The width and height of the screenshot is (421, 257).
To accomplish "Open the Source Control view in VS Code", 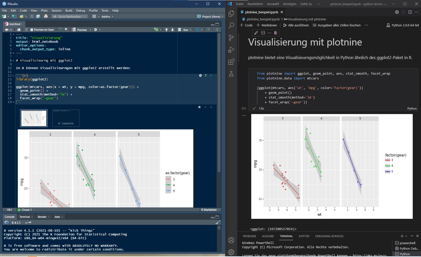I will [x=231, y=38].
